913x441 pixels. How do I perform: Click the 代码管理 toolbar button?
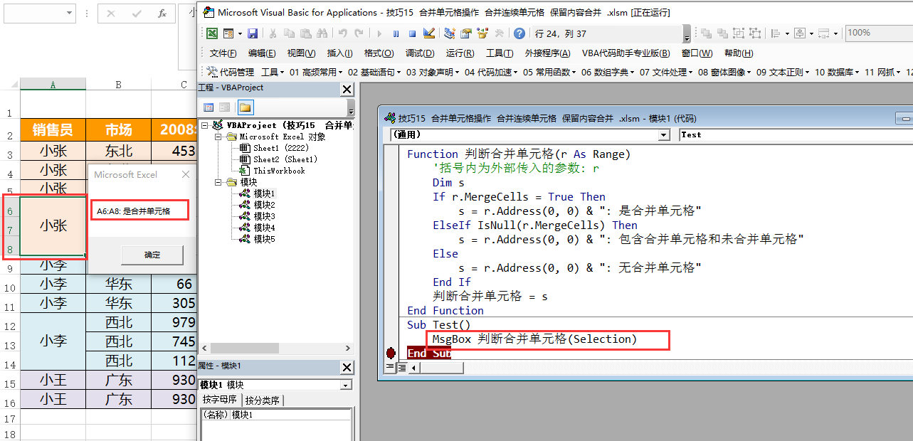click(230, 72)
